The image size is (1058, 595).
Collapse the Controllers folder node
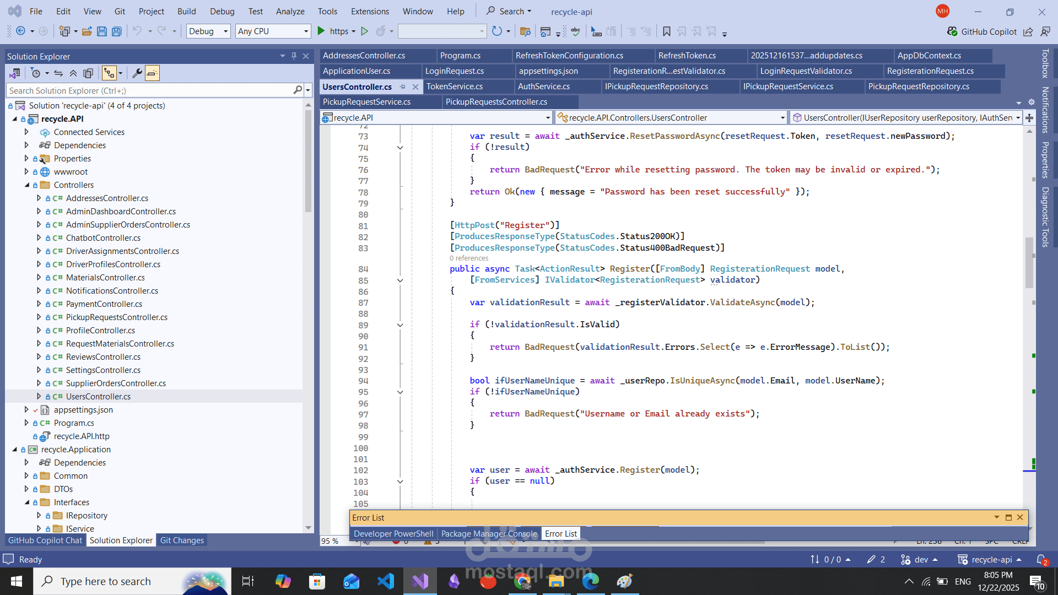[x=26, y=185]
